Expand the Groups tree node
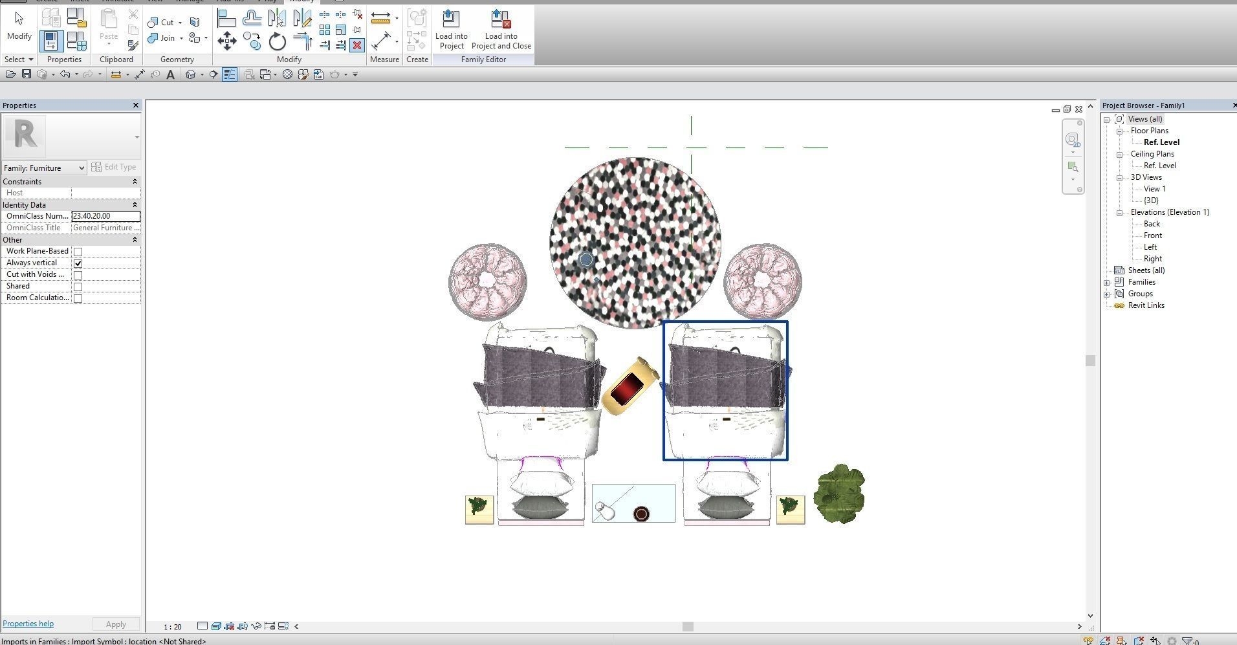Image resolution: width=1237 pixels, height=645 pixels. click(1107, 294)
